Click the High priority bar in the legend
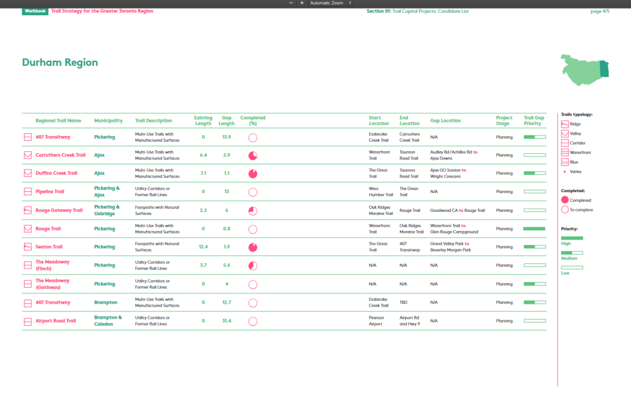This screenshot has width=631, height=408. click(x=572, y=238)
